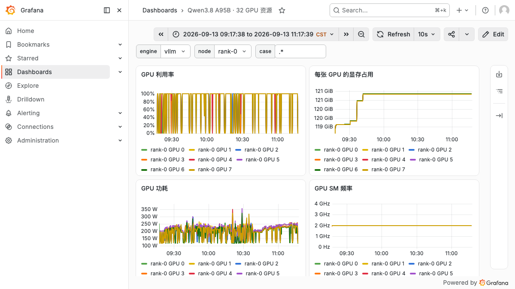Image resolution: width=515 pixels, height=289 pixels.
Task: Toggle rank-0 GPU 0 in GPU 功耗 legend
Action: 167,264
